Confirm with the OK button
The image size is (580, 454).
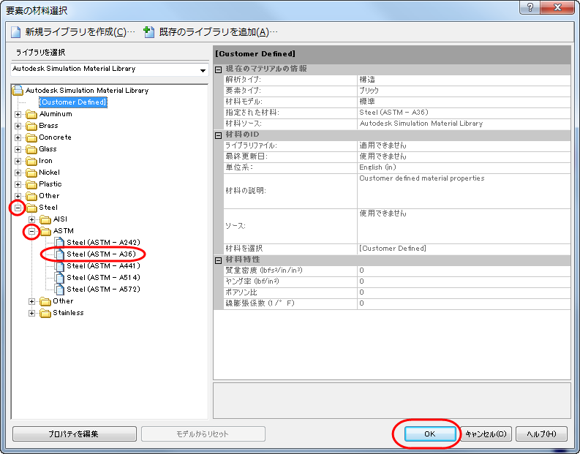pos(430,434)
